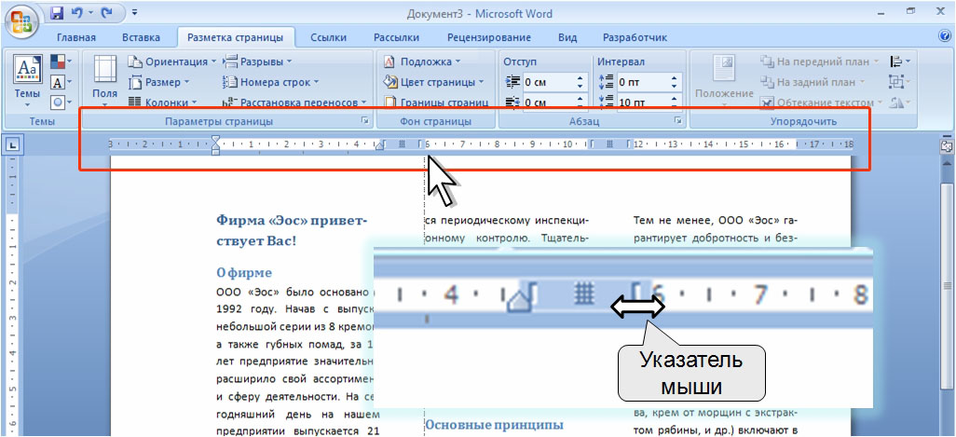Select the Разметка страницы tab
Viewport: 956px width, 437px height.
point(236,38)
